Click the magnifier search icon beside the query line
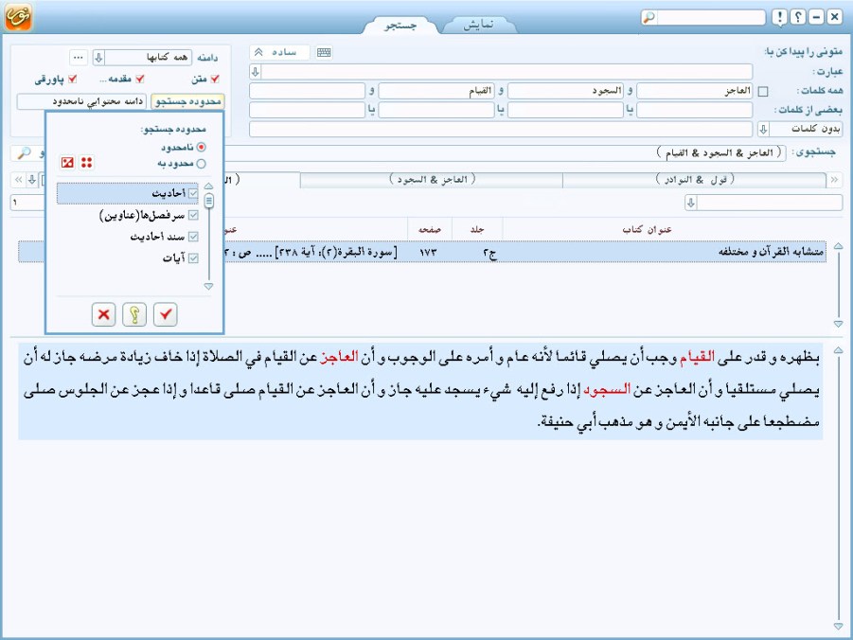 click(24, 153)
